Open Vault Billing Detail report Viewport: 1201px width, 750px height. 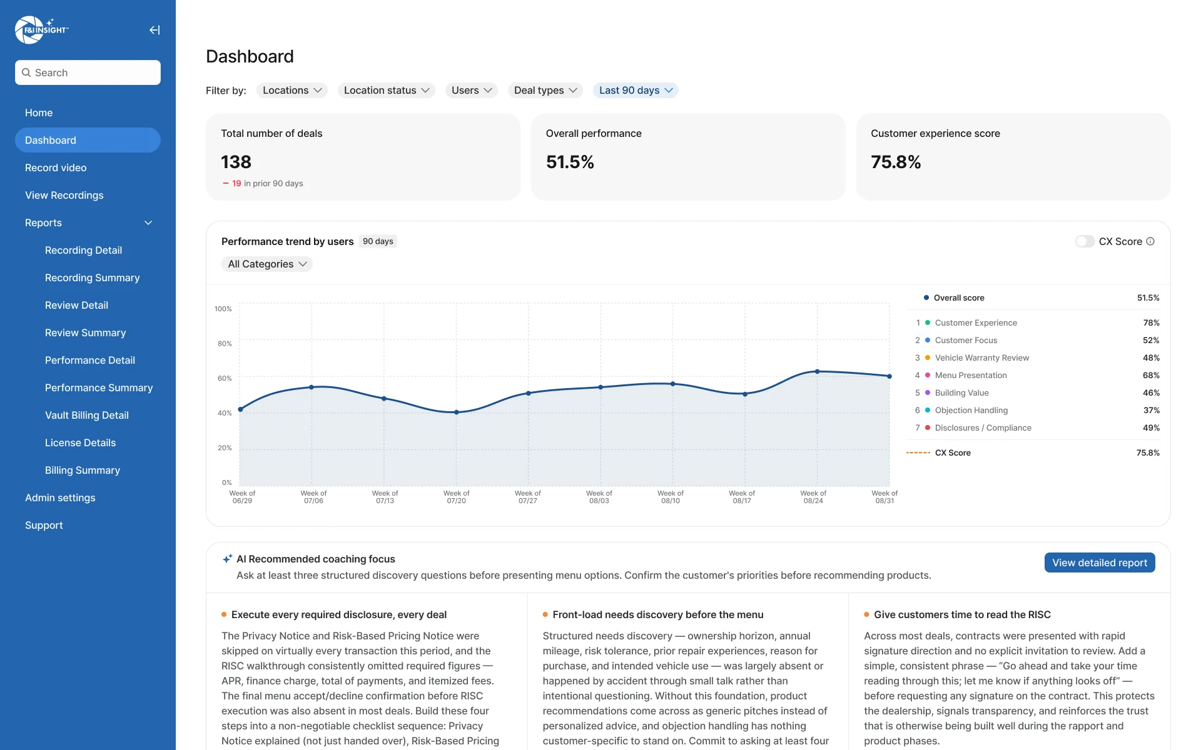[x=86, y=415]
